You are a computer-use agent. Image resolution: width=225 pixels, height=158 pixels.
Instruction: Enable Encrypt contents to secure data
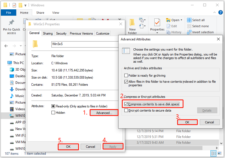pyautogui.click(x=126, y=110)
